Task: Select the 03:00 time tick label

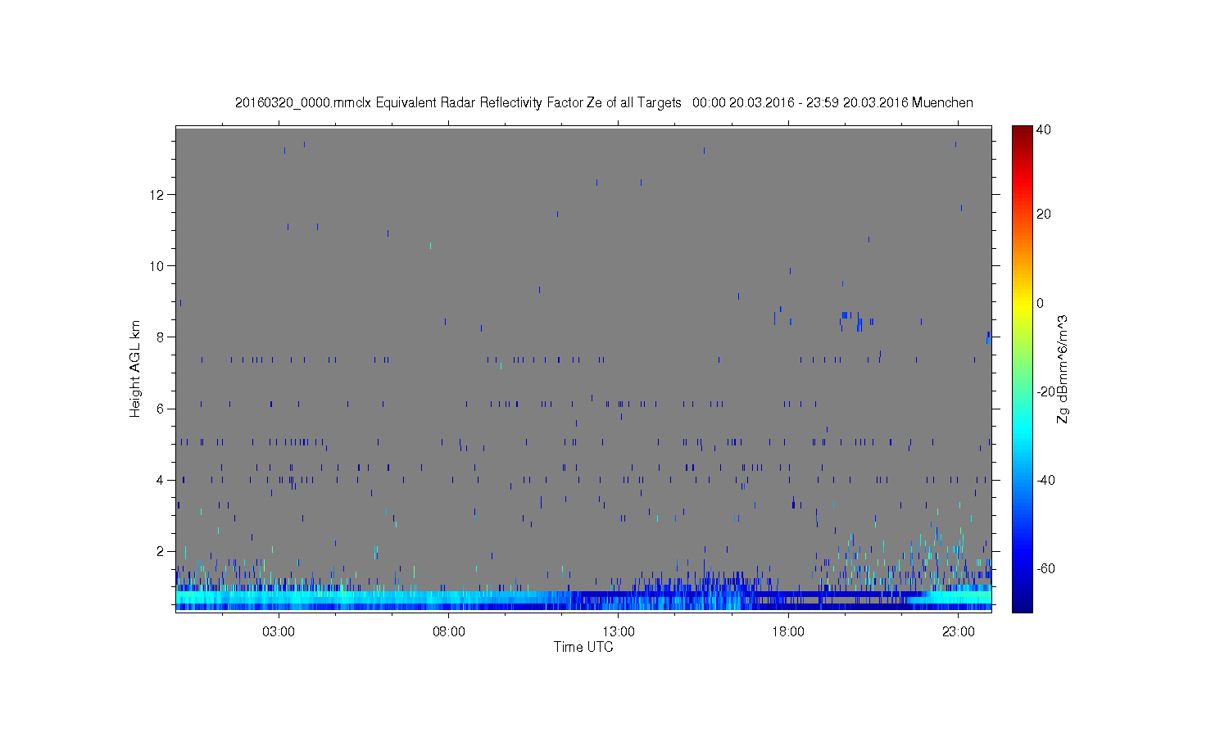Action: coord(279,632)
